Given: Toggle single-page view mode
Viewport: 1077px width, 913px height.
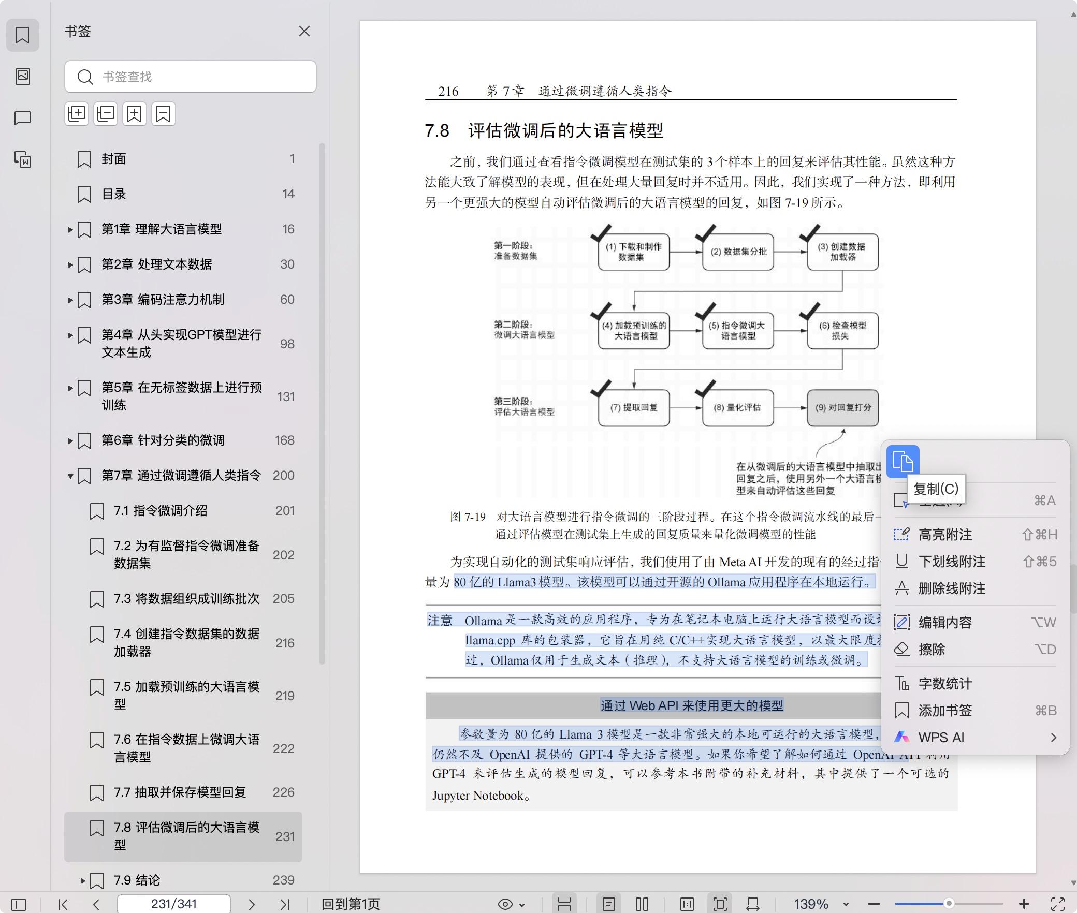Looking at the screenshot, I should 609,904.
